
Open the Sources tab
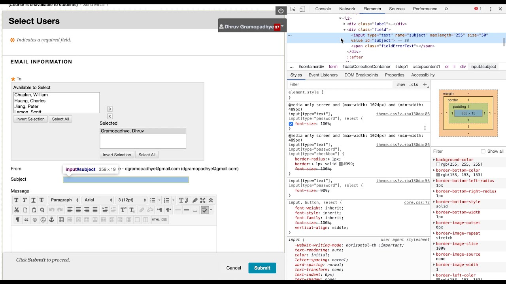(x=397, y=9)
